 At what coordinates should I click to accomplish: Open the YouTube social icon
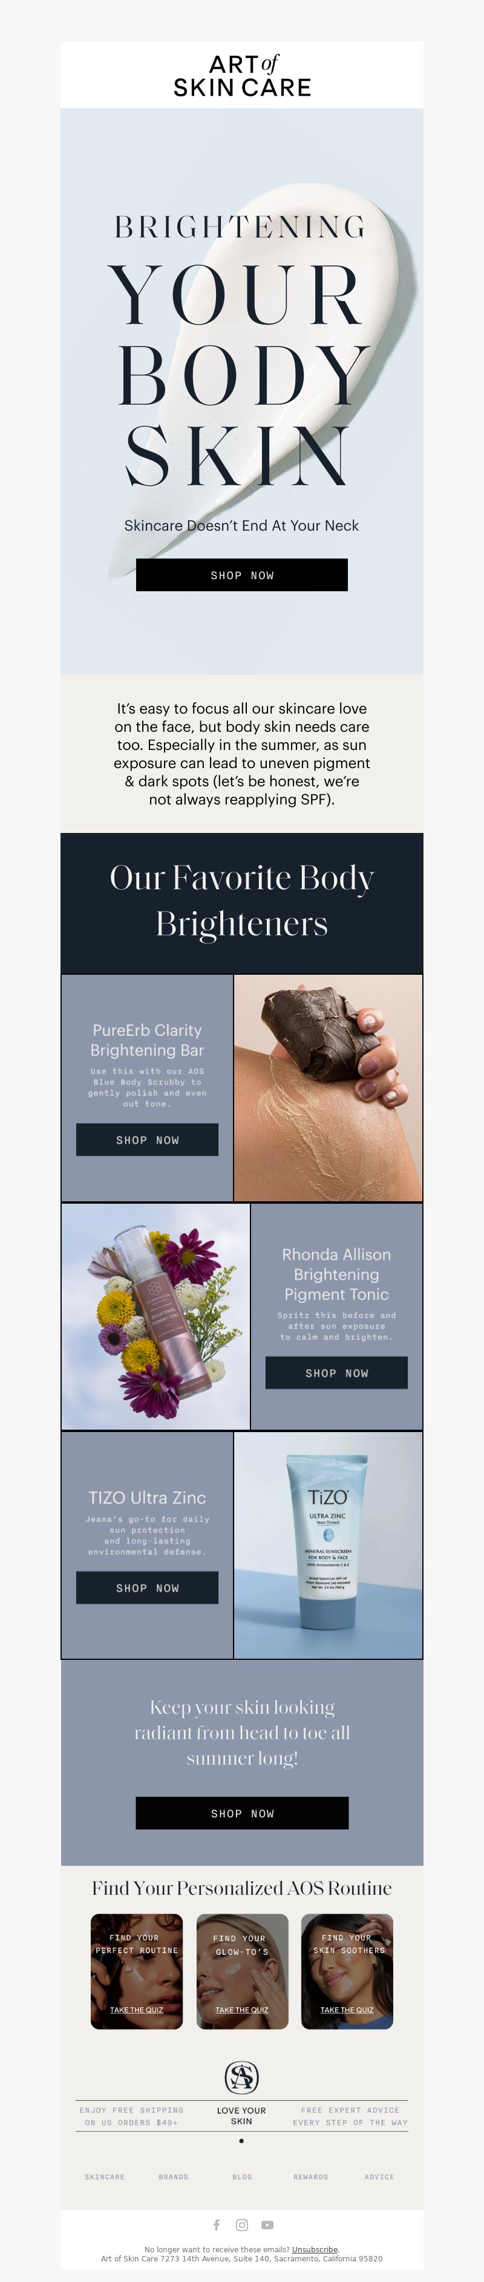[x=267, y=2224]
